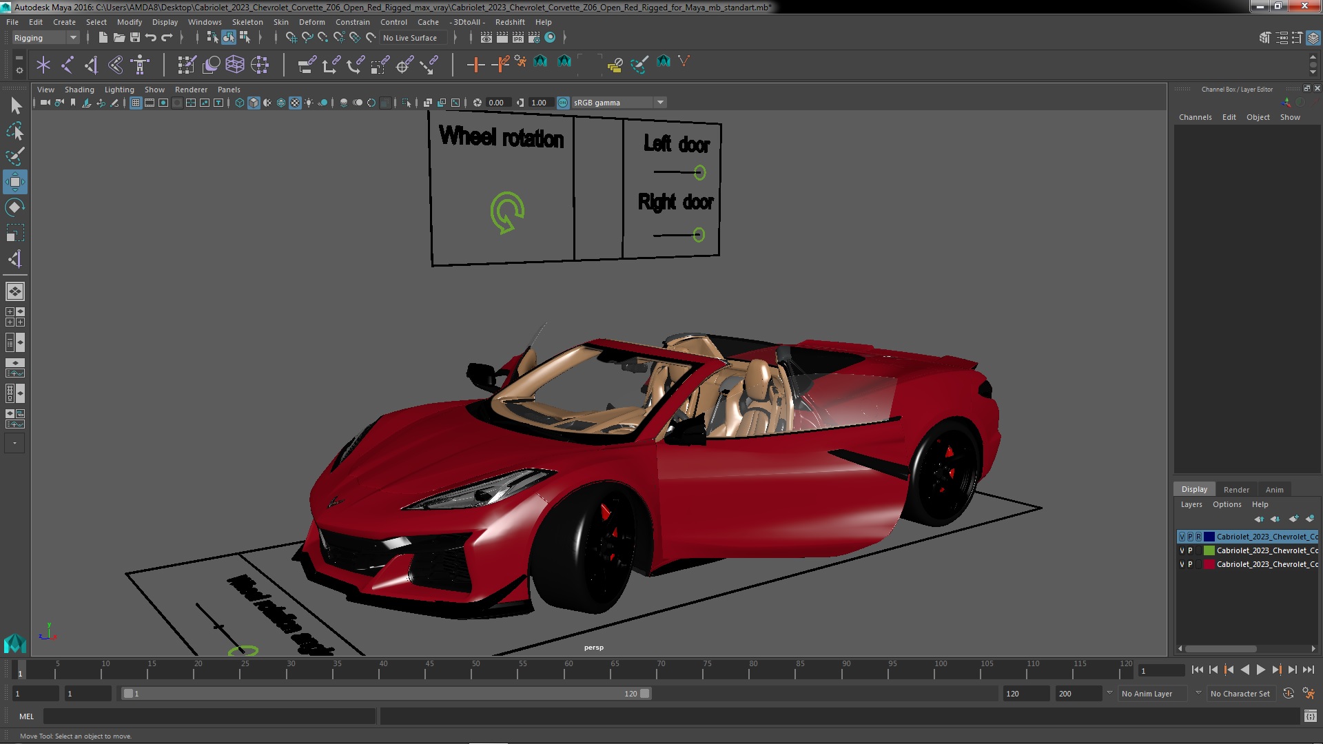Switch to the Anim layer tab
This screenshot has height=744, width=1323.
click(1274, 490)
